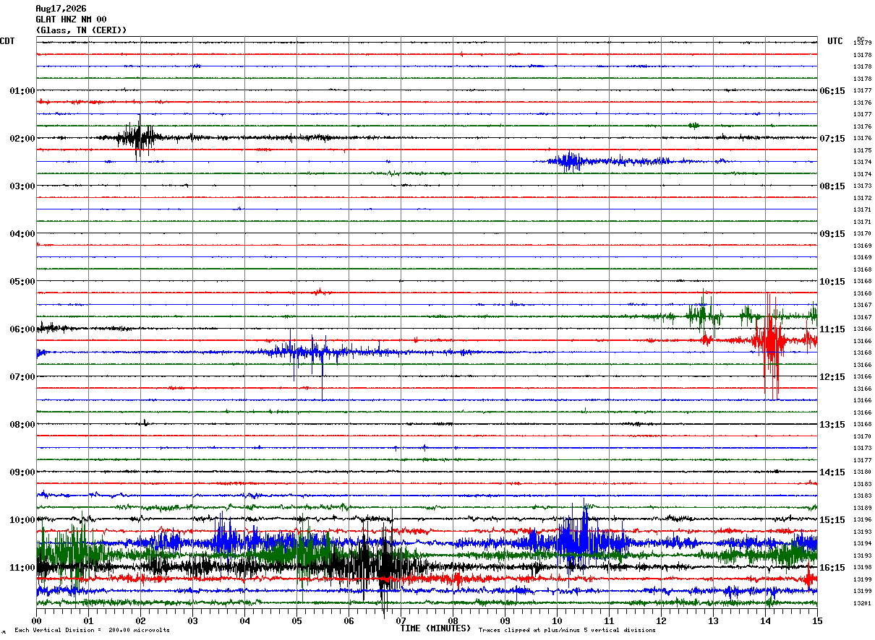Click the 12:15 UTC time label
The width and height of the screenshot is (875, 640).
click(832, 377)
